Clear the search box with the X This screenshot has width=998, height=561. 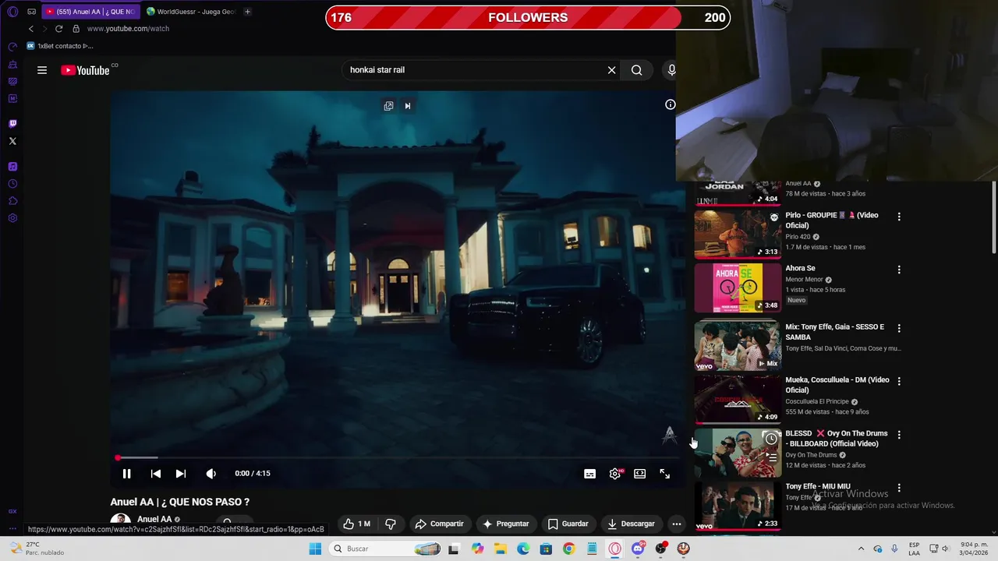[x=612, y=70]
